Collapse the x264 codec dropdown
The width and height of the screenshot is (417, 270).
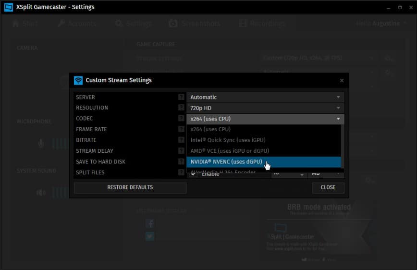pyautogui.click(x=265, y=119)
